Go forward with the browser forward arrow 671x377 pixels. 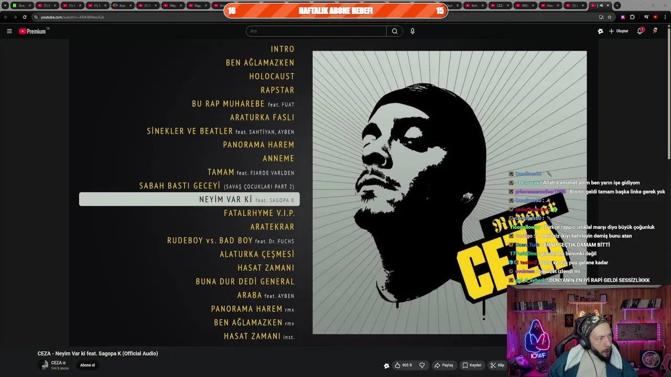pos(15,17)
